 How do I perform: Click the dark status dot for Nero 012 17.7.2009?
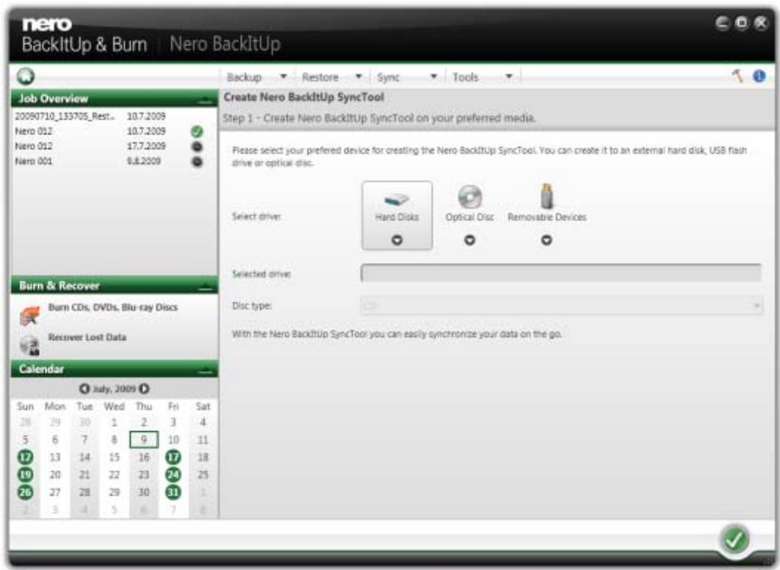197,147
